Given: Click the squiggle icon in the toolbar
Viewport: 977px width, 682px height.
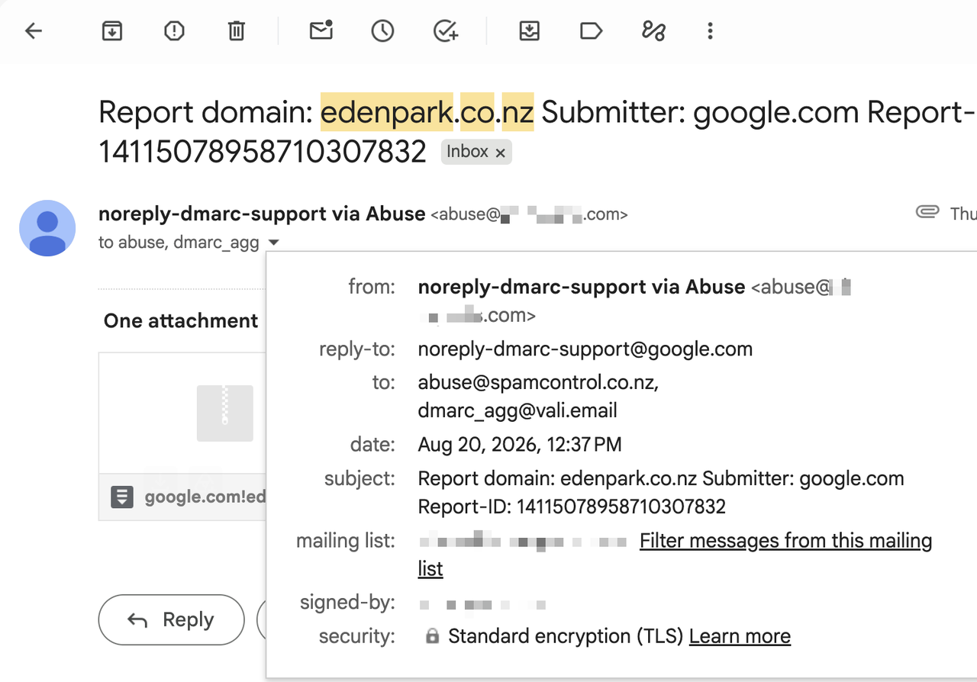Looking at the screenshot, I should [654, 31].
